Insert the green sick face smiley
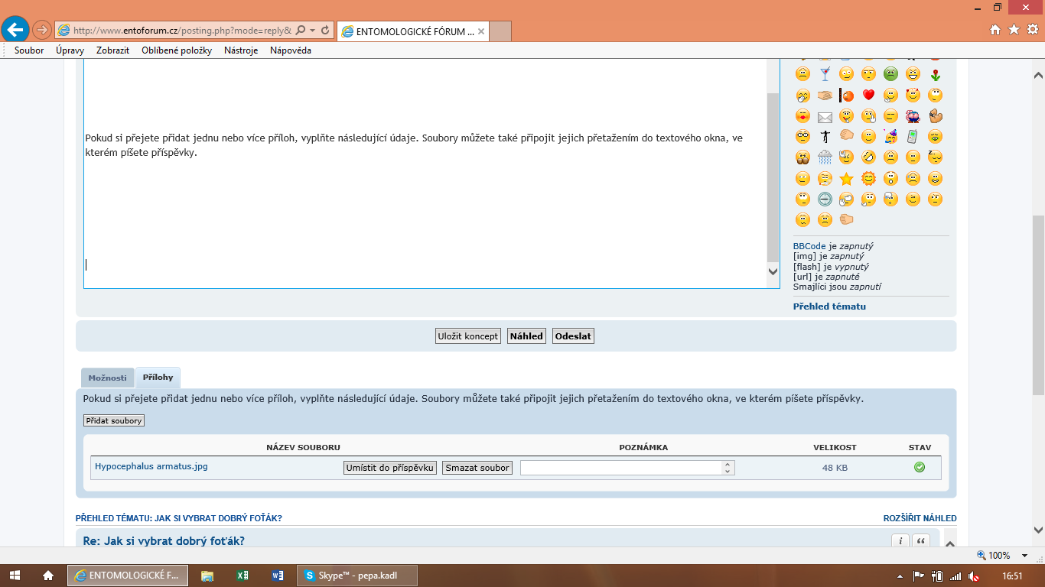Viewport: 1045px width, 587px height. tap(890, 74)
